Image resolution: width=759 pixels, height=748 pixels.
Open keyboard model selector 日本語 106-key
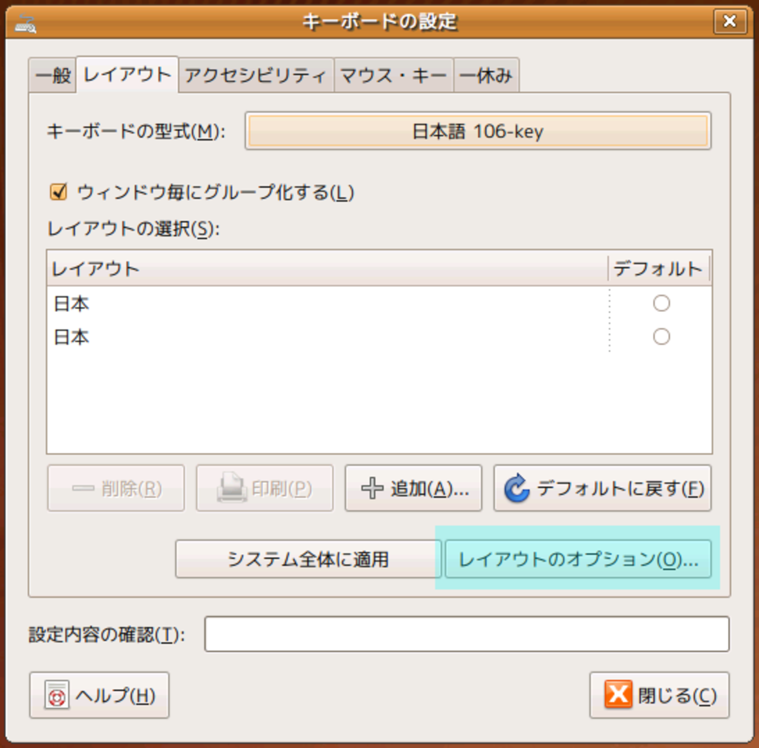(x=478, y=131)
